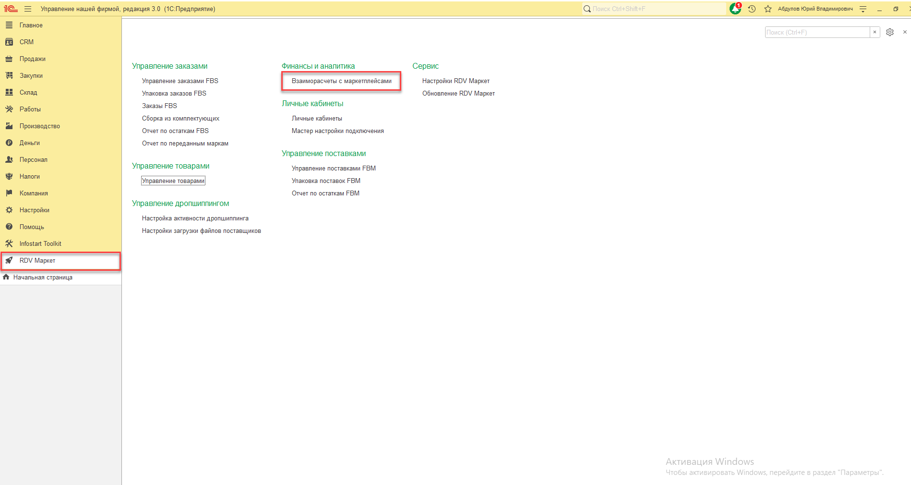Screen dimensions: 911x485
Task: Open Взаиморасчеты с маркетплейсами
Action: (342, 81)
